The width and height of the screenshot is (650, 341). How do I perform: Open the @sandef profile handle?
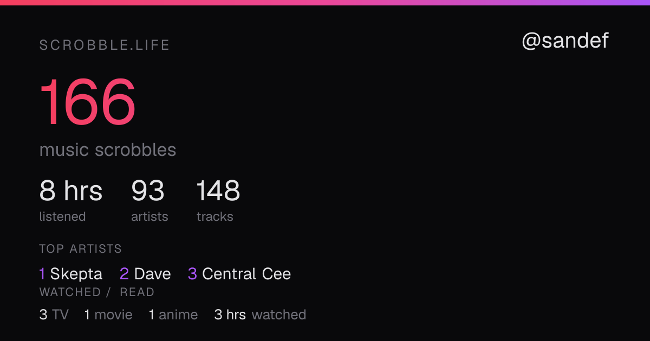point(565,41)
